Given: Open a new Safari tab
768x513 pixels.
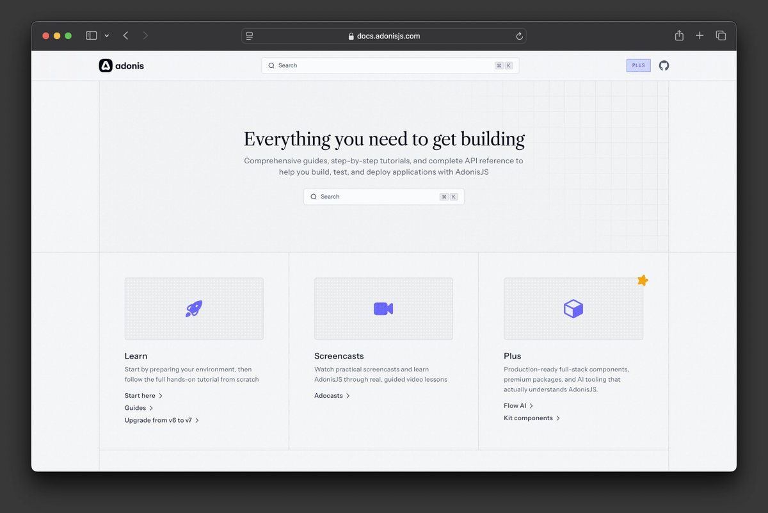Looking at the screenshot, I should 700,36.
